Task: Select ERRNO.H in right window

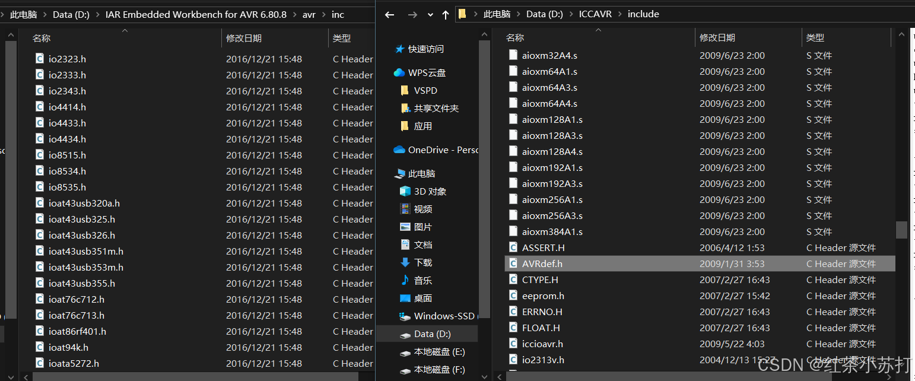Action: coord(542,312)
